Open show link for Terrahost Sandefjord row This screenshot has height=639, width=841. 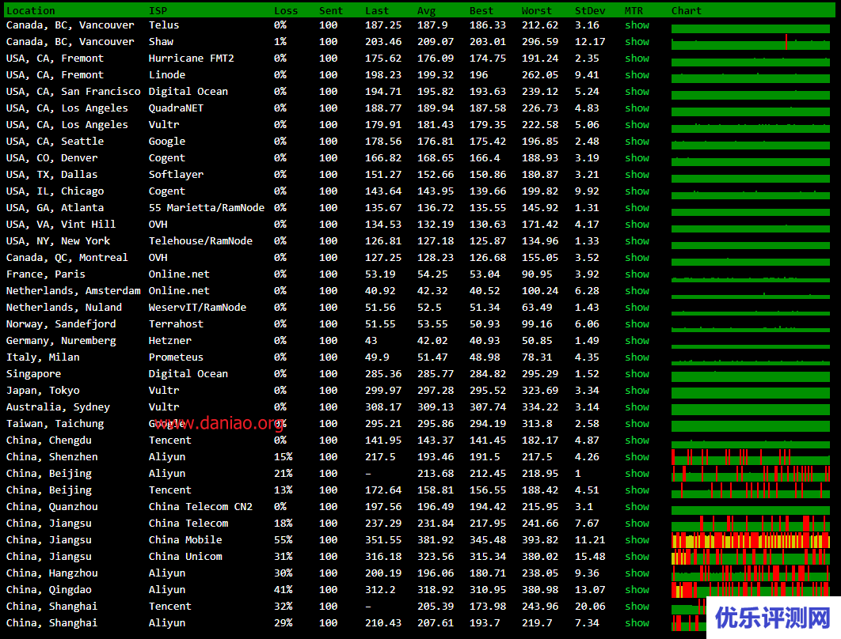point(637,324)
